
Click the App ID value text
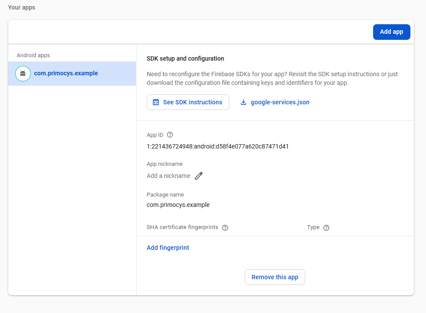pyautogui.click(x=218, y=146)
